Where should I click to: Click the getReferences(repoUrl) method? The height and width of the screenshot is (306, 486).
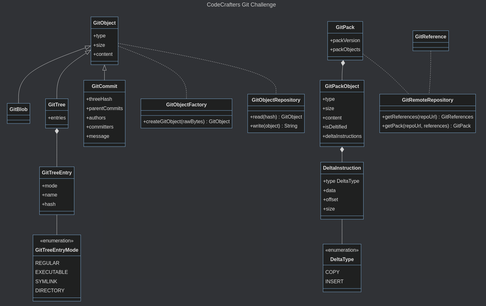427,117
